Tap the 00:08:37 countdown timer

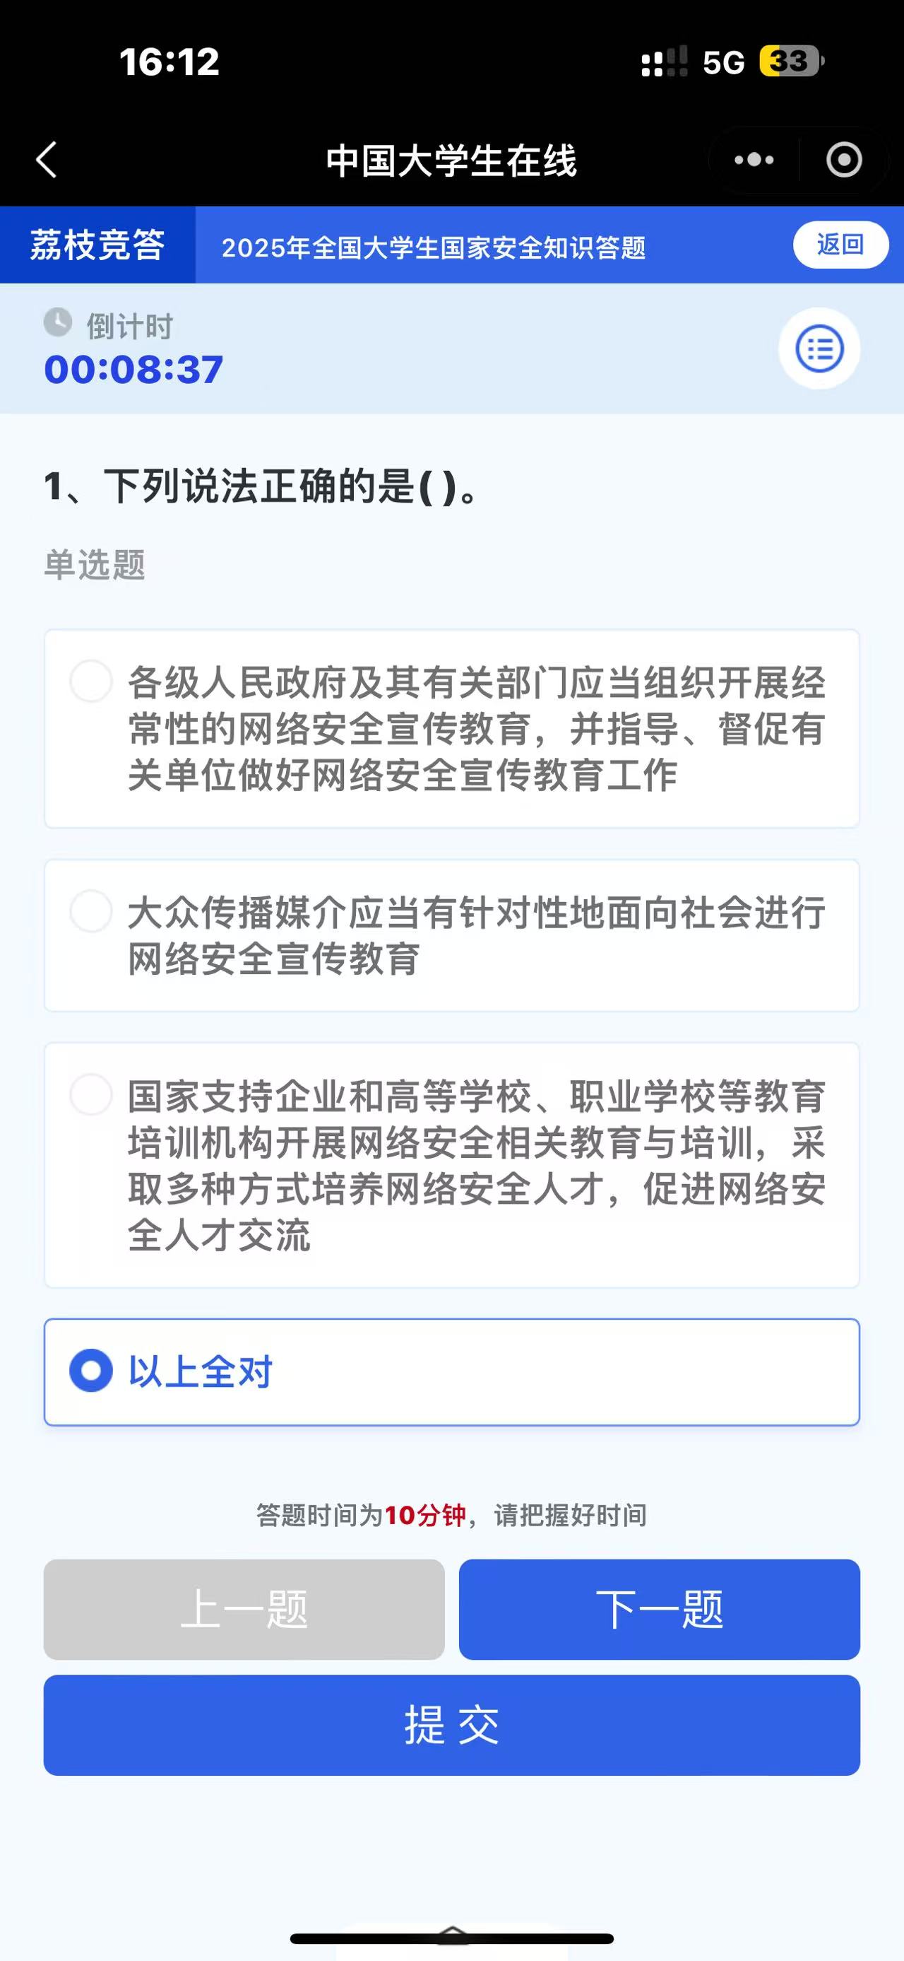[133, 369]
